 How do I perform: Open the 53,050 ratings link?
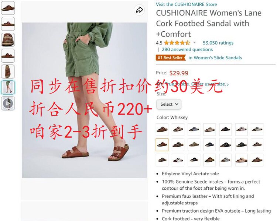(218, 43)
